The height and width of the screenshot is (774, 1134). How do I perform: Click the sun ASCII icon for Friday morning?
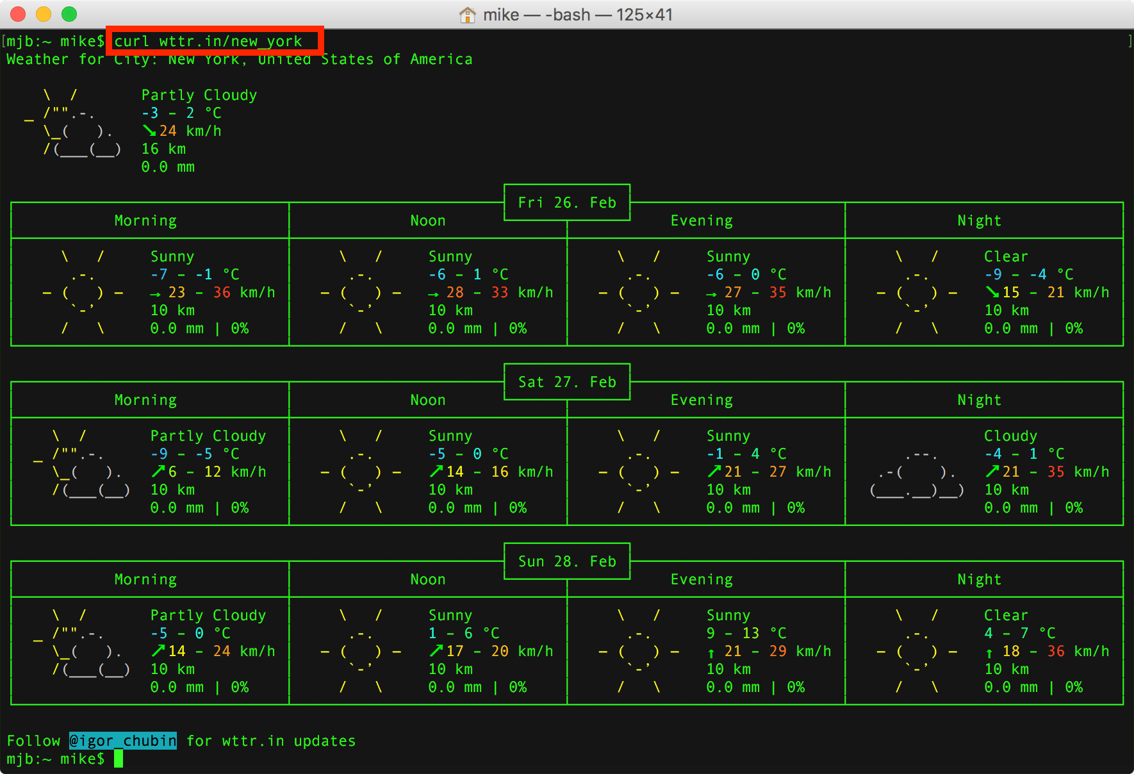pyautogui.click(x=83, y=293)
